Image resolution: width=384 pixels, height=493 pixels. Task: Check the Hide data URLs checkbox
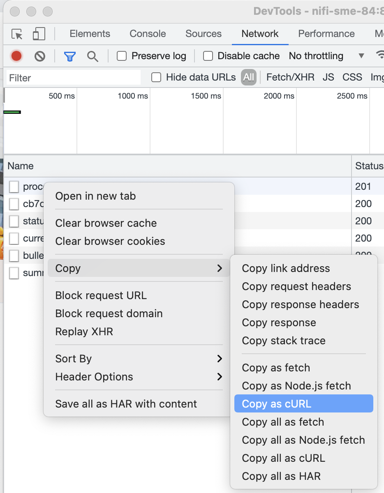coord(156,77)
